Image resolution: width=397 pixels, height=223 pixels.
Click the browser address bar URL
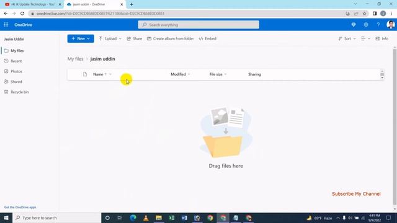coord(100,14)
